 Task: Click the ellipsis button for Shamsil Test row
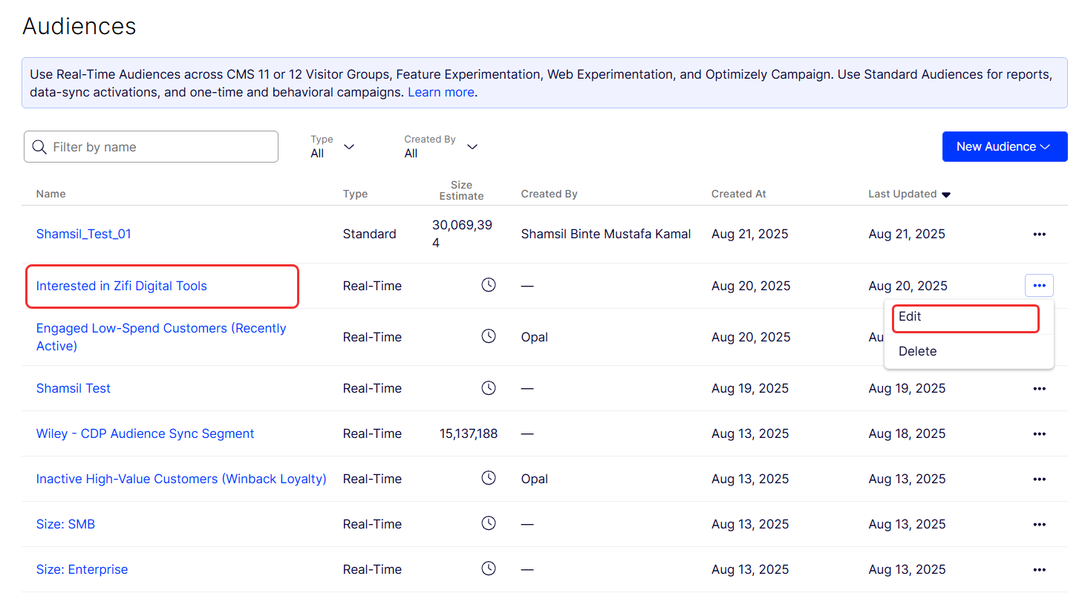(1039, 388)
